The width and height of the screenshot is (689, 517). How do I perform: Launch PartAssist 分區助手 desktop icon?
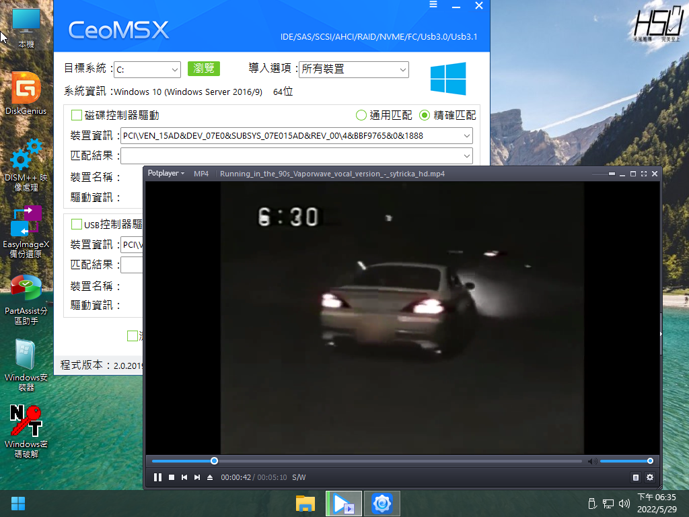(x=26, y=300)
